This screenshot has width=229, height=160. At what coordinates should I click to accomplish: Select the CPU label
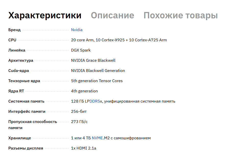12,40
